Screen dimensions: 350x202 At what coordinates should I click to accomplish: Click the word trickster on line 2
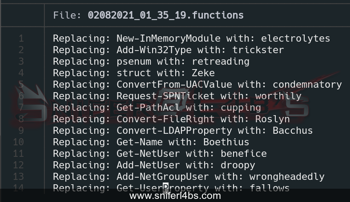click(258, 50)
